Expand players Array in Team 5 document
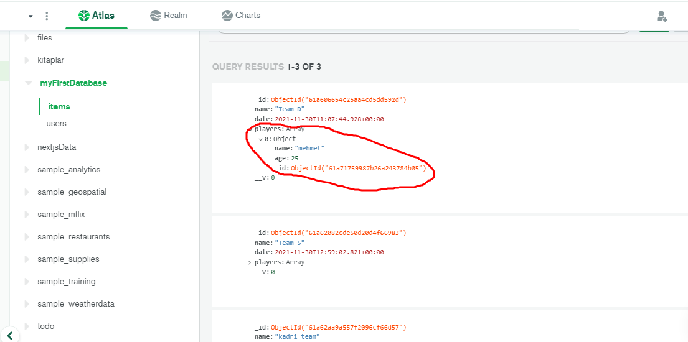The image size is (688, 342). pos(250,262)
